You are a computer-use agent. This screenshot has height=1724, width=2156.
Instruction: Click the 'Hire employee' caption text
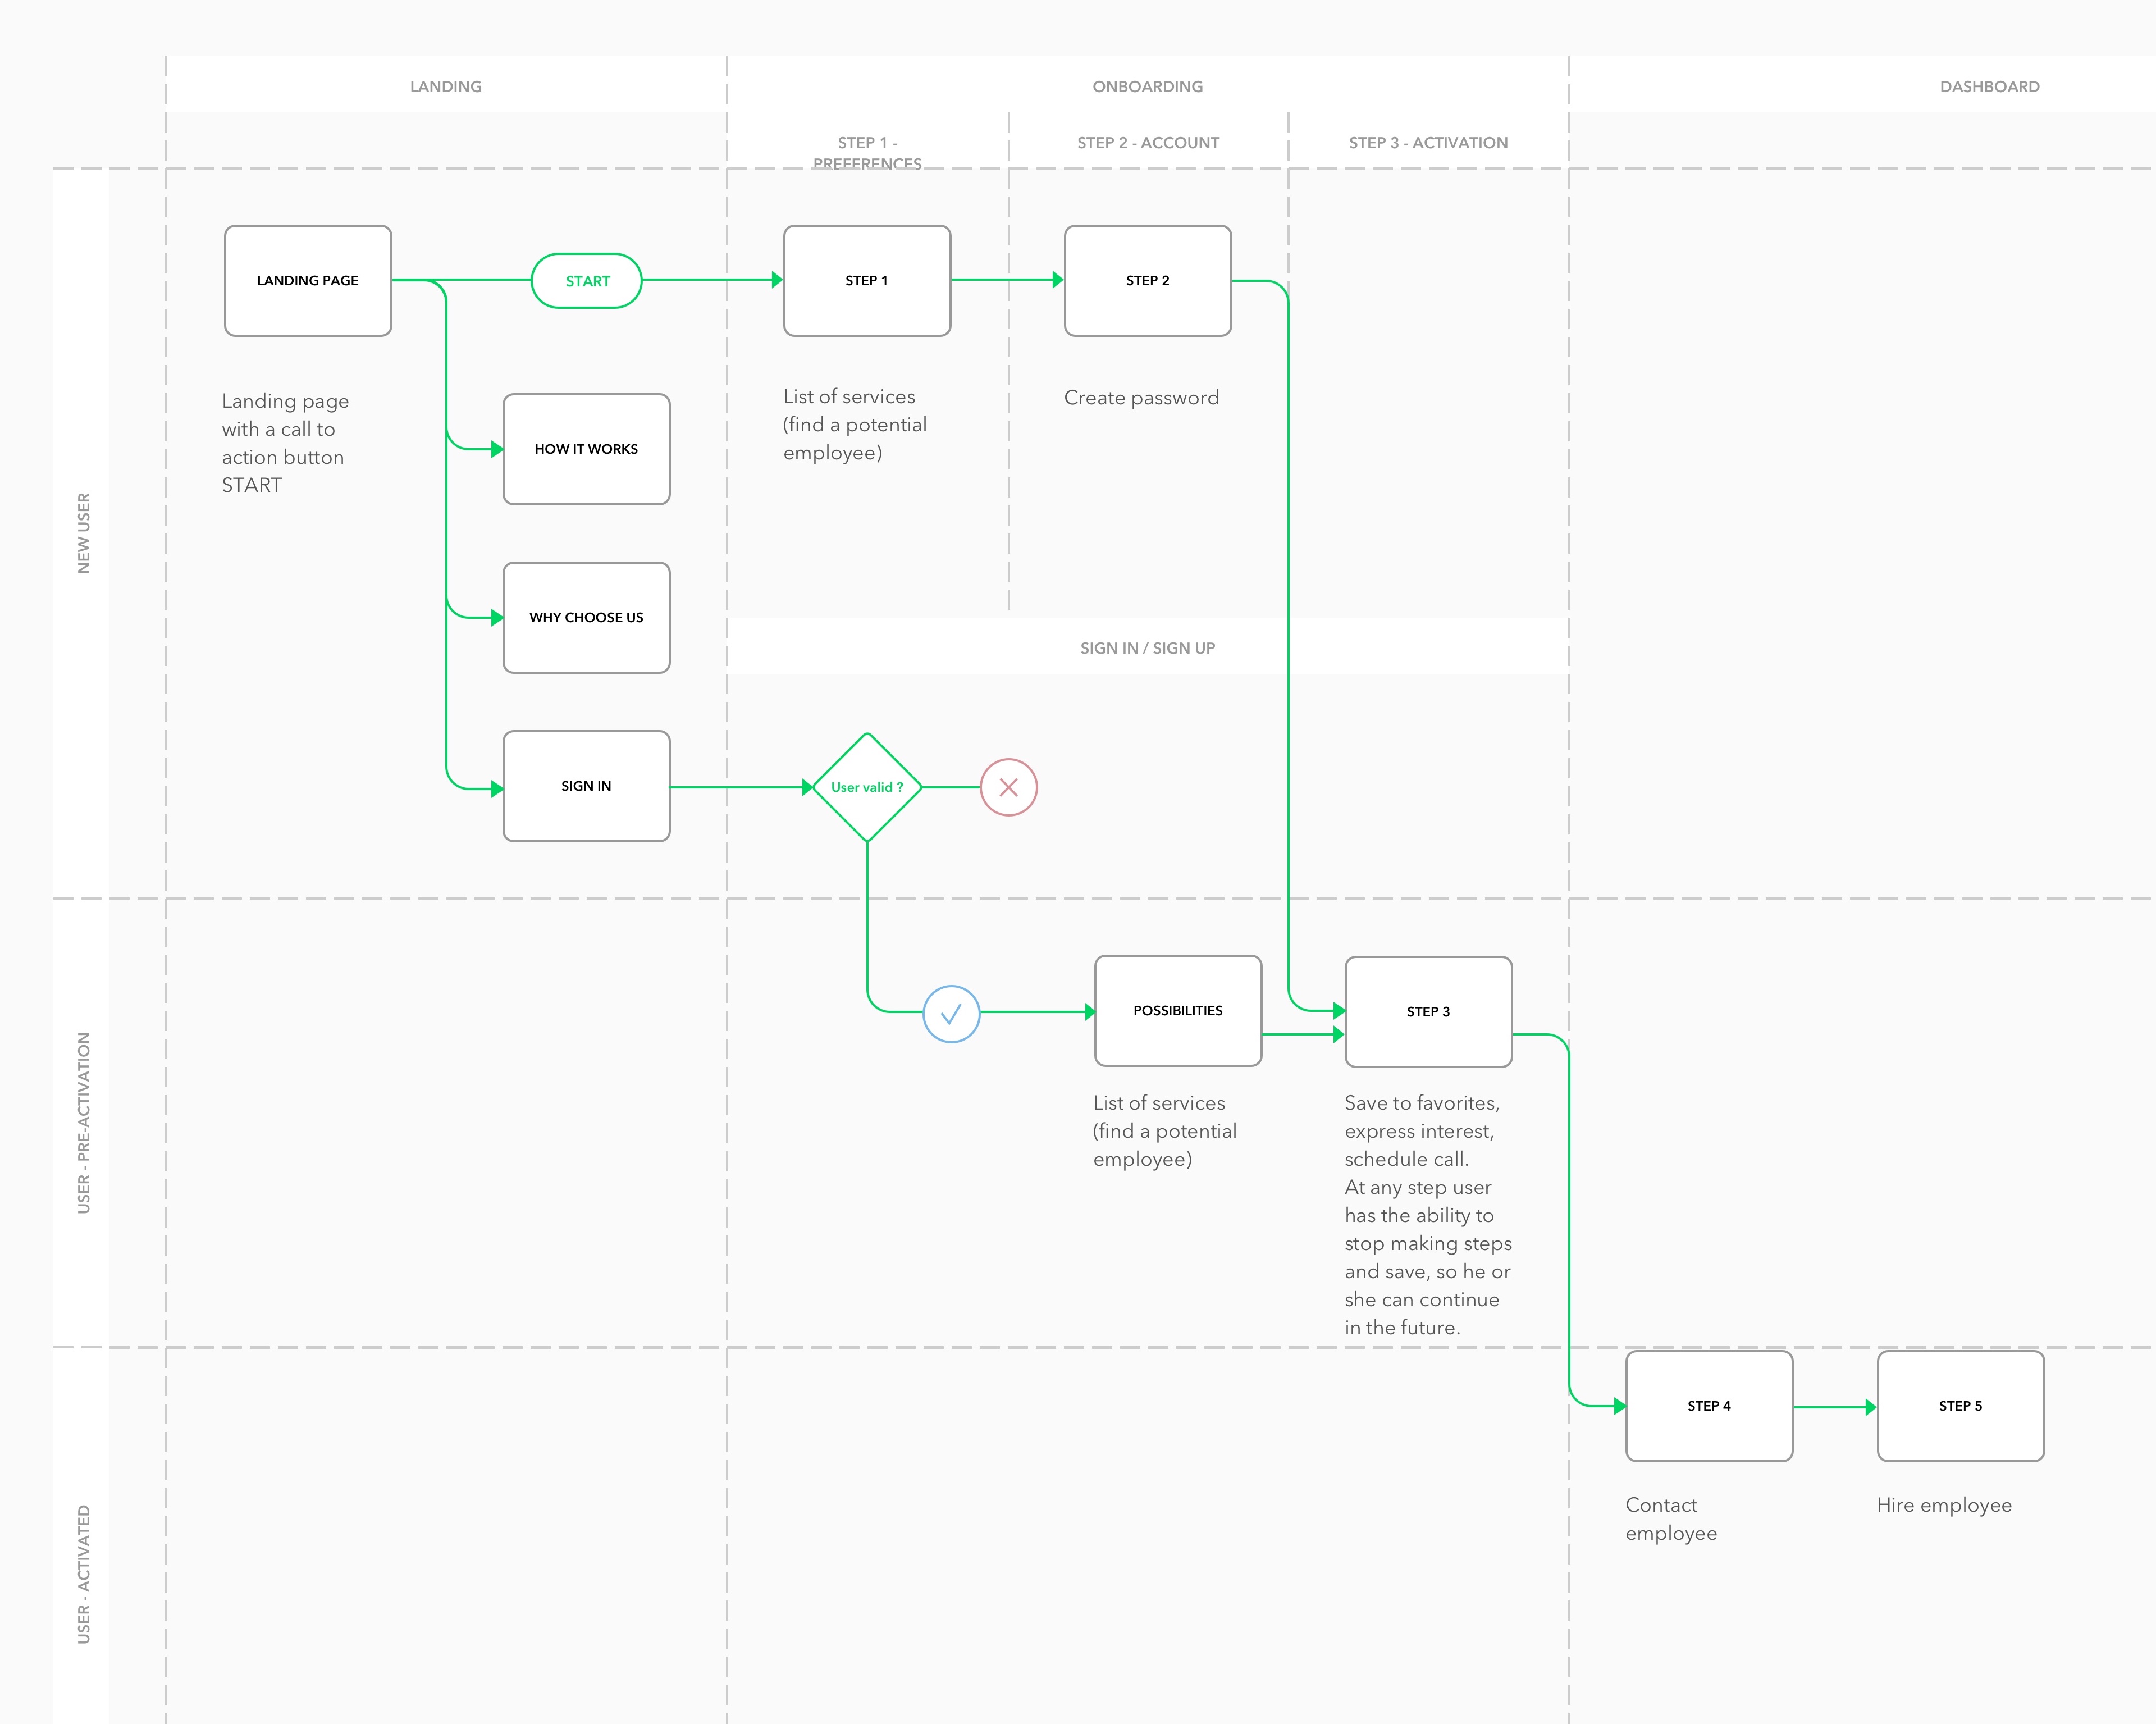tap(1943, 1505)
